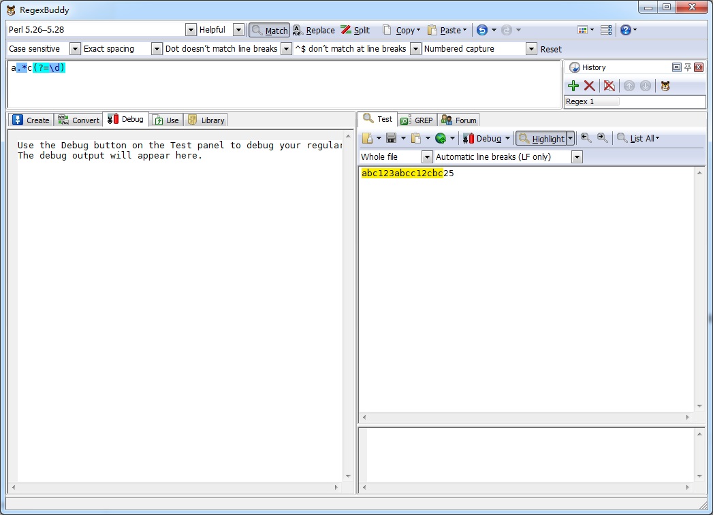Click the blue undo arrow icon
Image resolution: width=713 pixels, height=515 pixels.
point(482,30)
